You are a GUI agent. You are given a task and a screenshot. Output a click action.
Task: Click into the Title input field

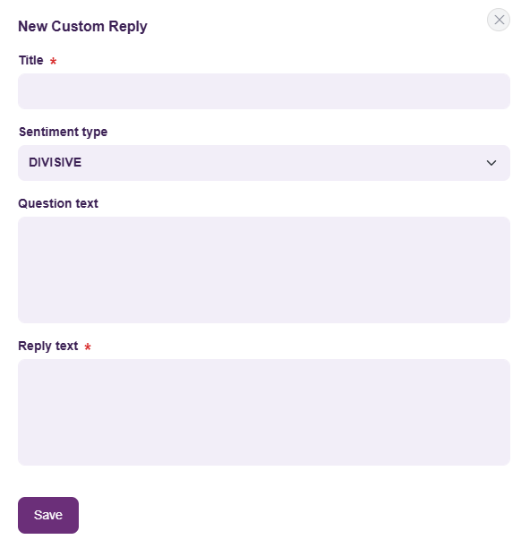(x=264, y=91)
